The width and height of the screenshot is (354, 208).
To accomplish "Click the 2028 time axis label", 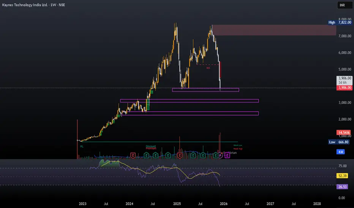I will click(x=317, y=204).
